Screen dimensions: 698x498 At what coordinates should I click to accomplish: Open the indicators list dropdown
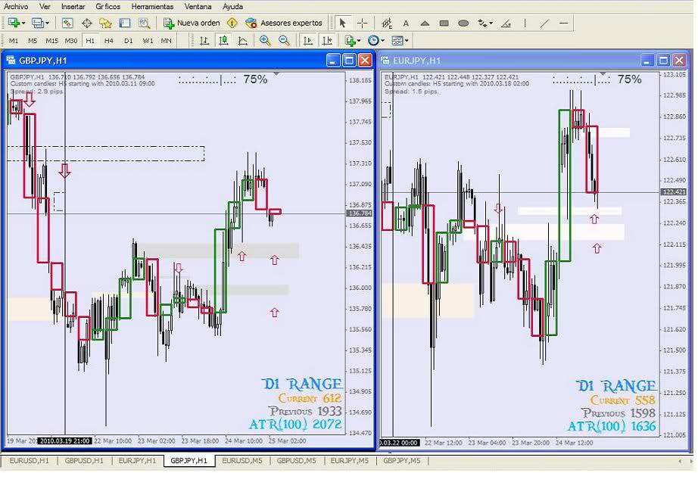coord(360,41)
